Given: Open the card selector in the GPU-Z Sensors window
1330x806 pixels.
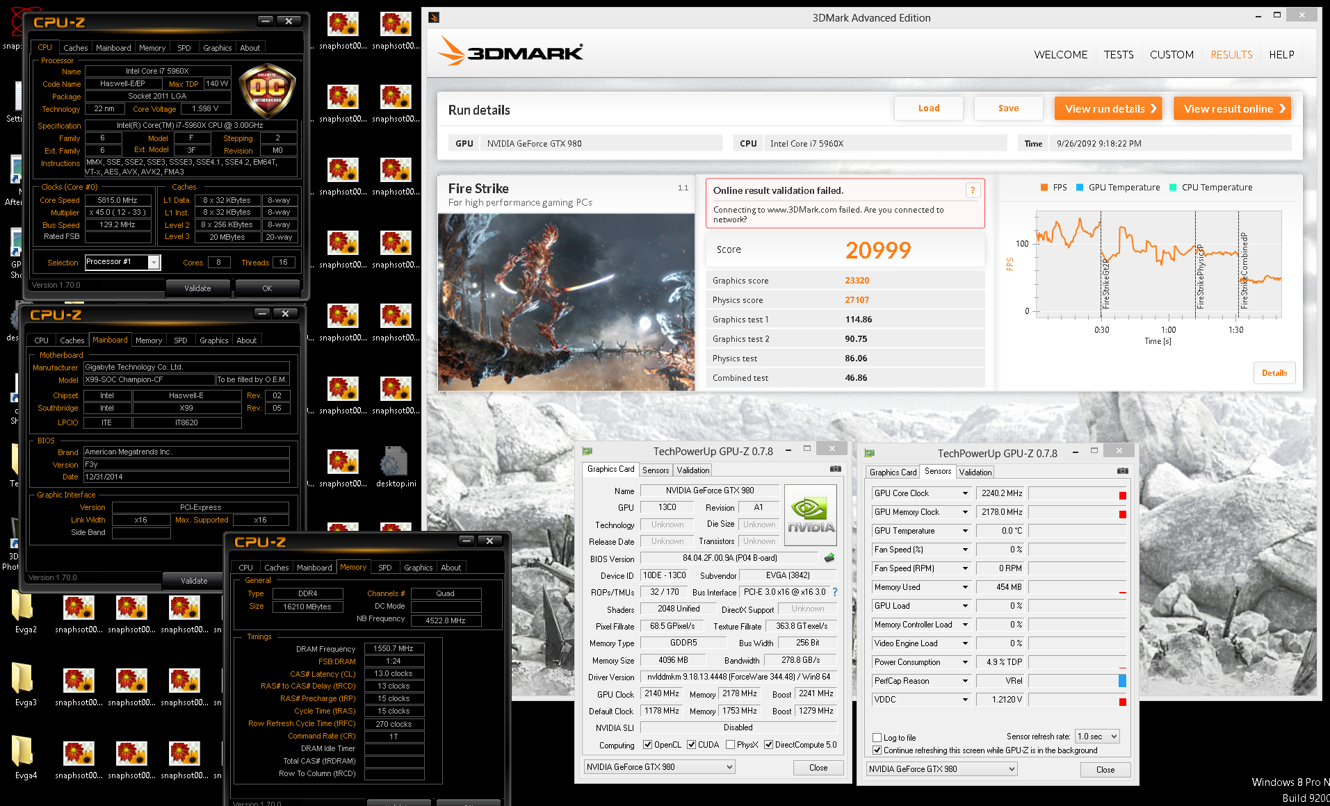Looking at the screenshot, I should [941, 769].
